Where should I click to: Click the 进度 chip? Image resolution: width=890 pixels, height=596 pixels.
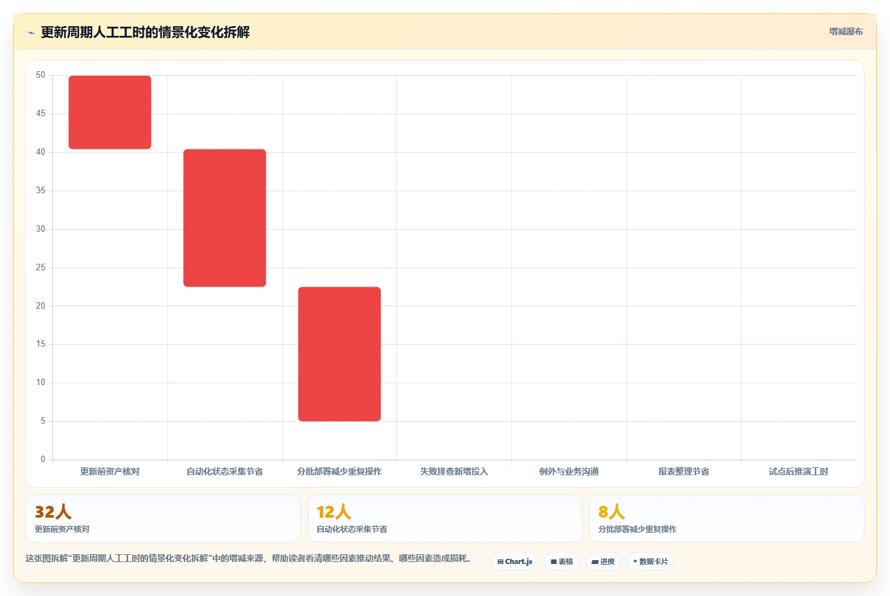pyautogui.click(x=603, y=561)
